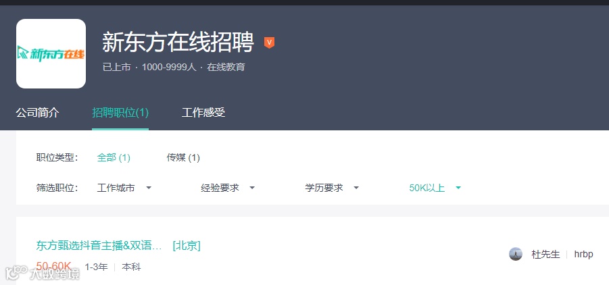Click the company title 新东方在线招聘
609x285 pixels.
pyautogui.click(x=178, y=42)
